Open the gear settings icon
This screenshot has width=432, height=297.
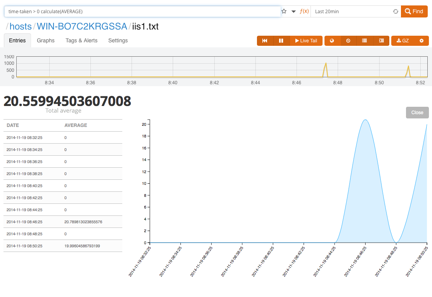coord(422,41)
